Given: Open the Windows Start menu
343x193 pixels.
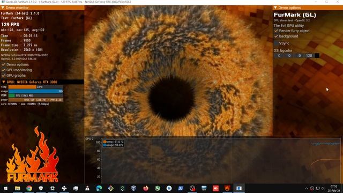Looking at the screenshot, I should pos(6,188).
